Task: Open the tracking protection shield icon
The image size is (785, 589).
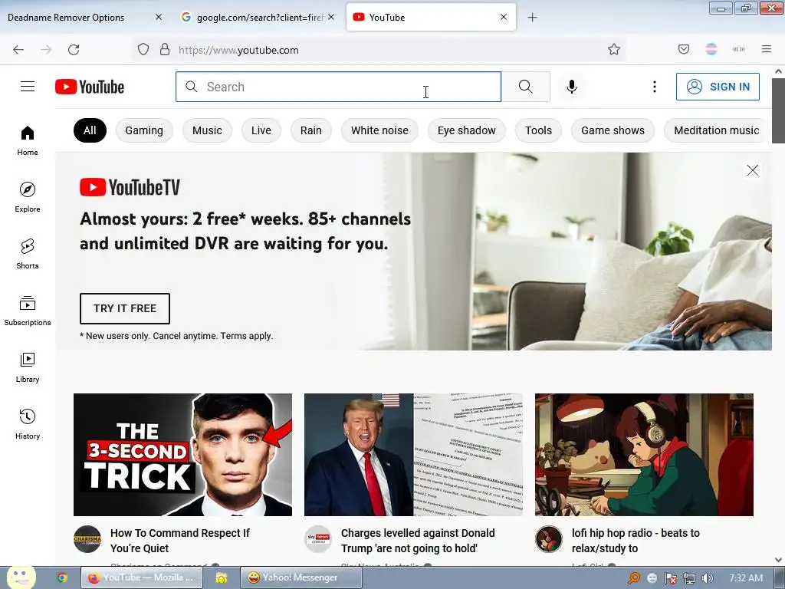Action: coord(143,49)
